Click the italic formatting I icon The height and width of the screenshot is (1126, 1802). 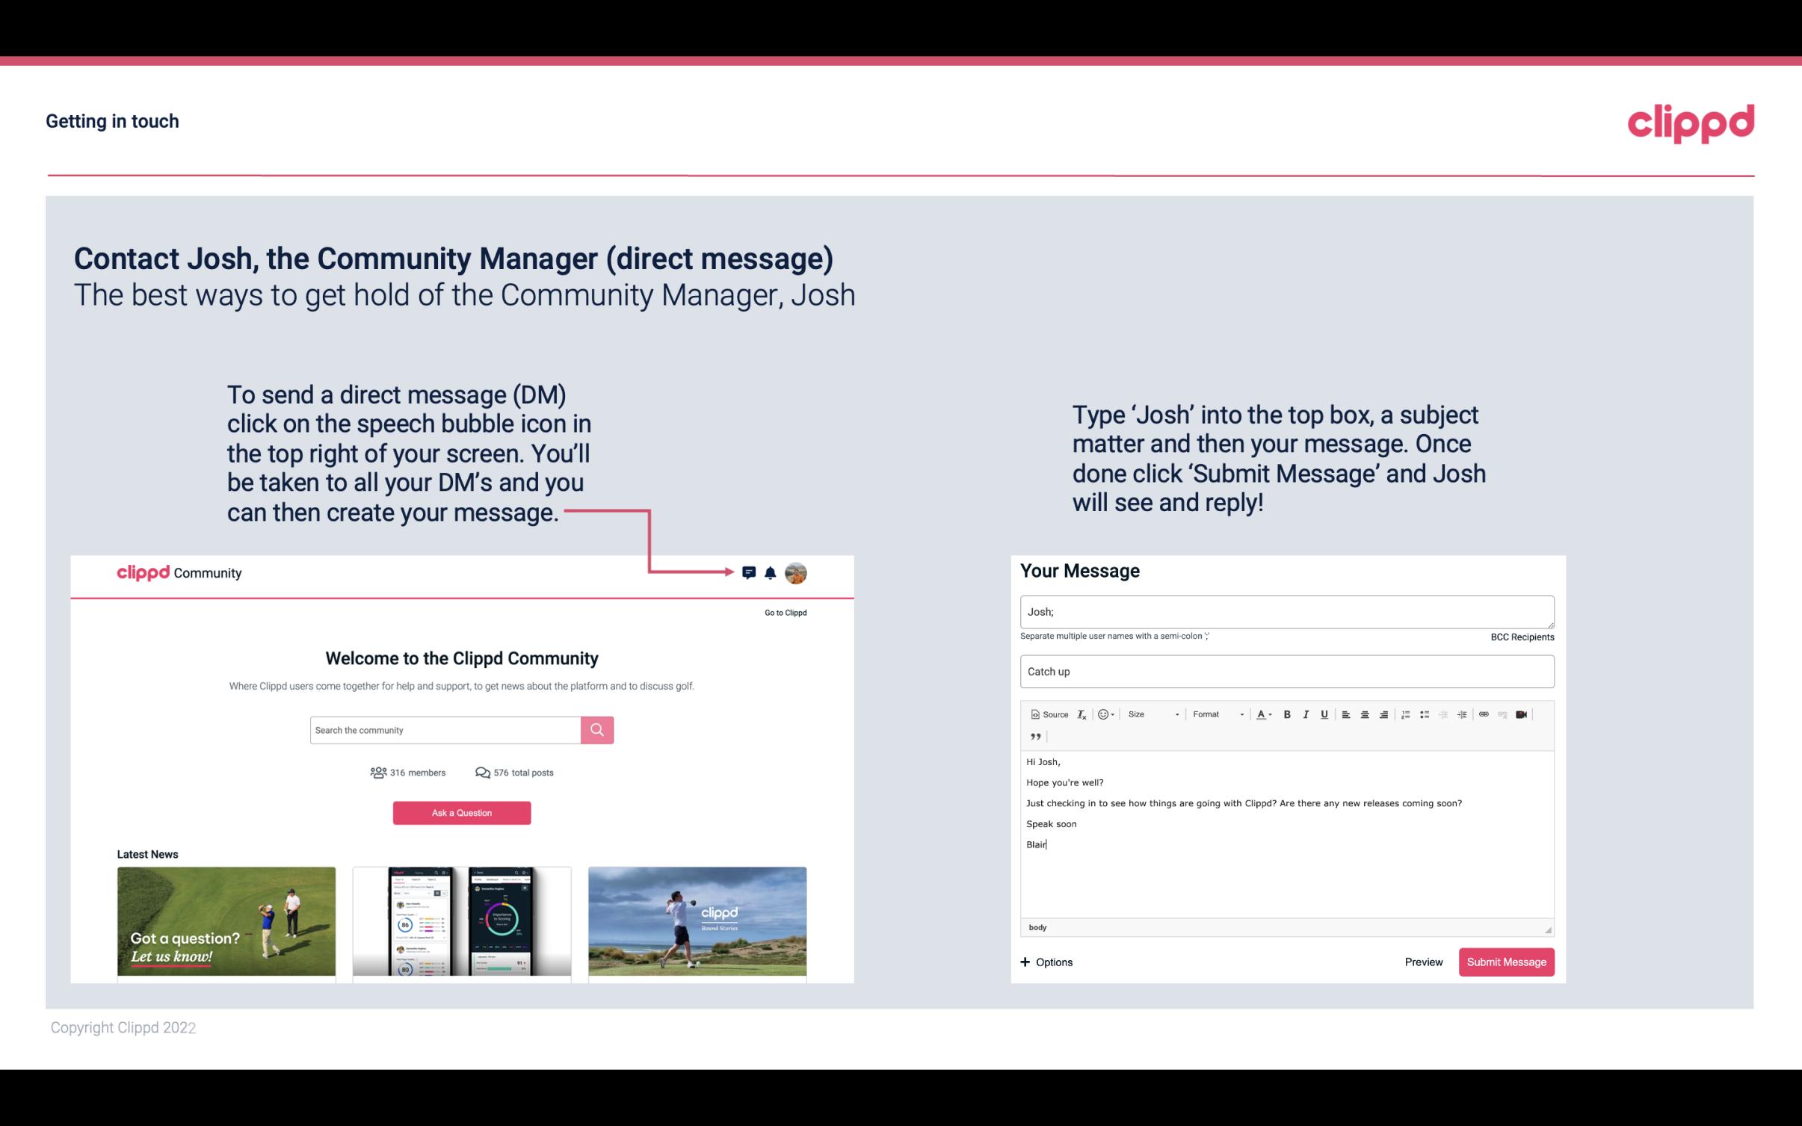point(1305,714)
